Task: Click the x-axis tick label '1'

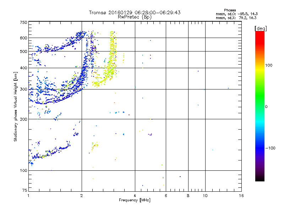Action: click(28, 196)
